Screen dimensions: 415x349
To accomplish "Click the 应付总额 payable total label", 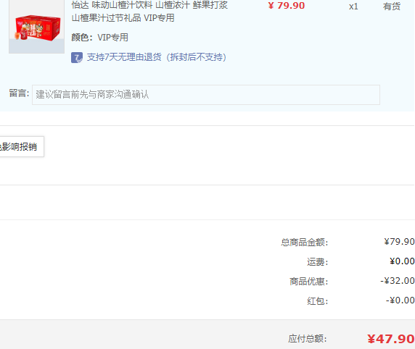I will (308, 339).
